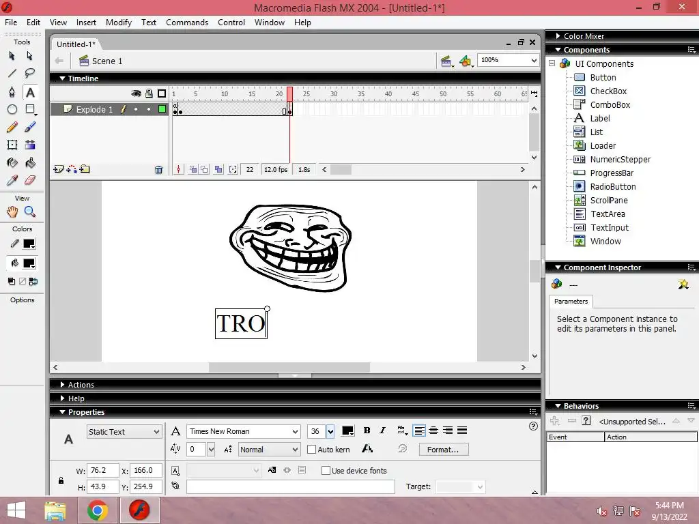Open the Static Text type dropdown

[124, 432]
